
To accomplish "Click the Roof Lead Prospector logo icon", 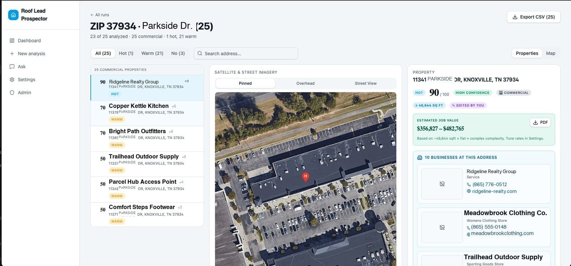I will point(13,15).
